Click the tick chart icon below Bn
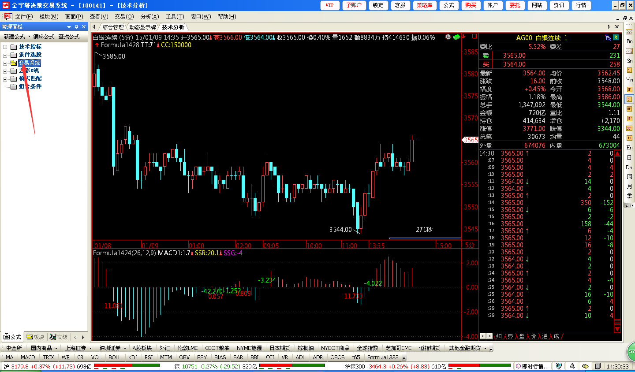The height and width of the screenshot is (372, 635). click(x=629, y=51)
